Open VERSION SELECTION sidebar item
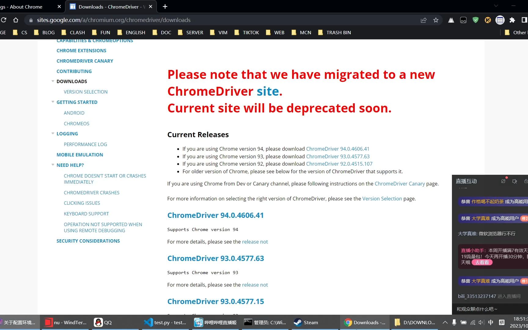The height and width of the screenshot is (330, 528). point(86,92)
